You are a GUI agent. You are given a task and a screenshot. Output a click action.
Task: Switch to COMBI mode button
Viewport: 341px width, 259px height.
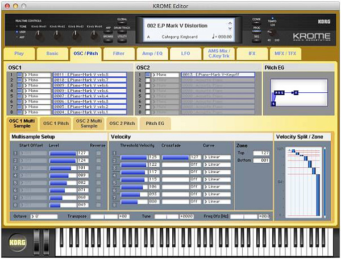point(256,23)
